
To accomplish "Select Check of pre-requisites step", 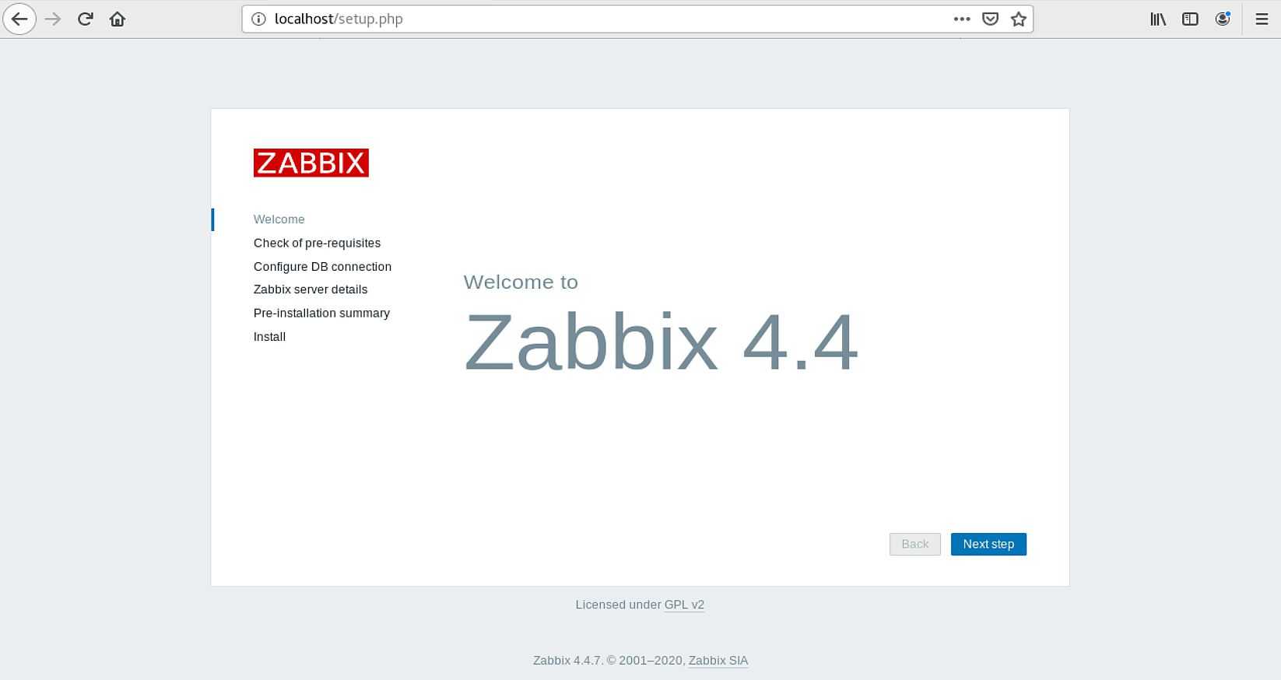I will [x=317, y=243].
